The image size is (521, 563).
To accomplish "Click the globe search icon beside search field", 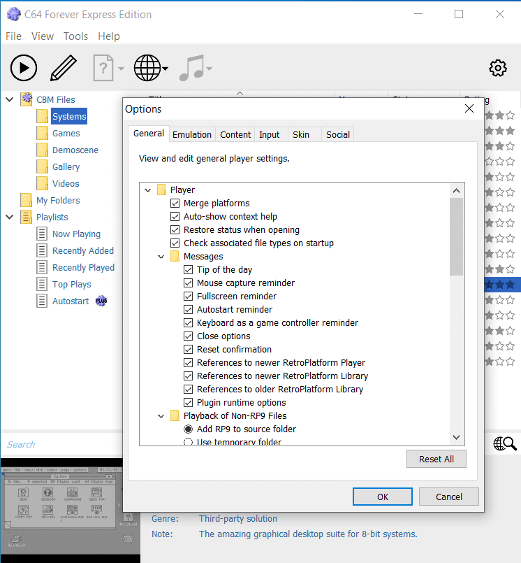I will 505,444.
